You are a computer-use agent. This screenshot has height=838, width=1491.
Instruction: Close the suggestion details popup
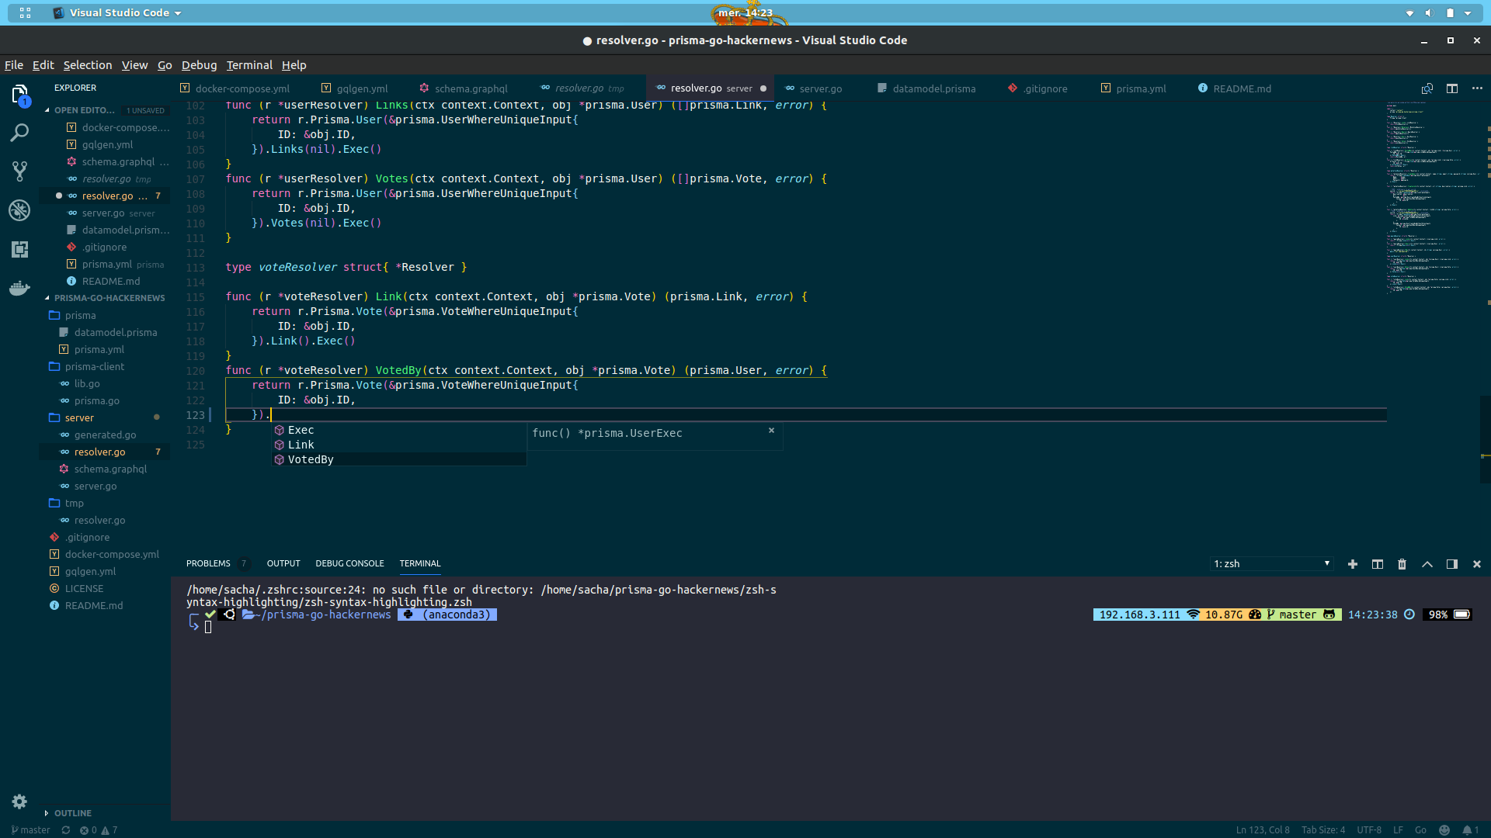[771, 430]
